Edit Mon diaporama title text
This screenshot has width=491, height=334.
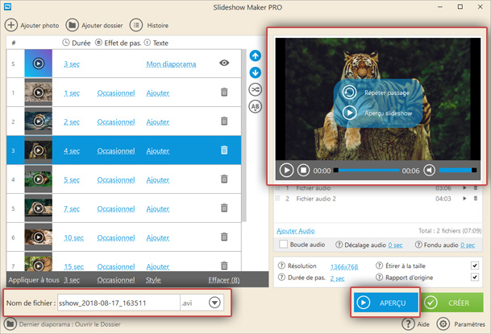(x=171, y=64)
